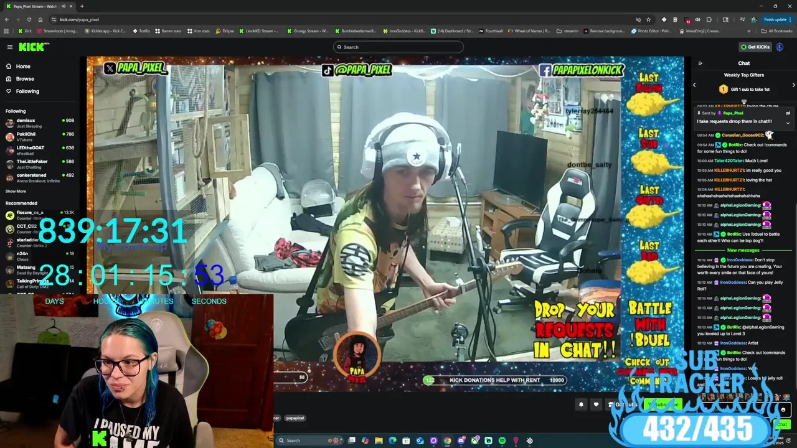Open the Barren stats bookmark
The width and height of the screenshot is (797, 448).
(168, 30)
